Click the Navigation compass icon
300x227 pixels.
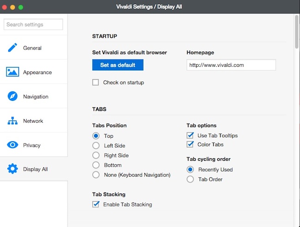coord(12,96)
